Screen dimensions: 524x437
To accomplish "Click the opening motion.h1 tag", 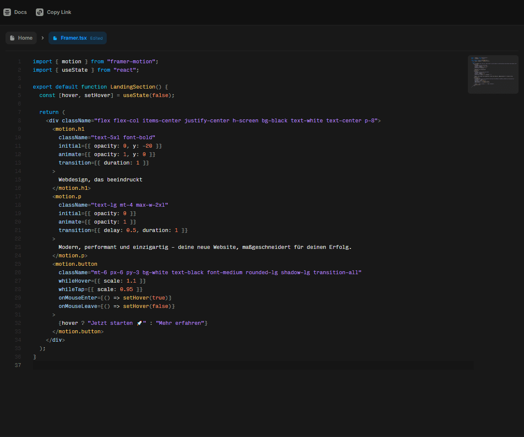I will tap(68, 129).
